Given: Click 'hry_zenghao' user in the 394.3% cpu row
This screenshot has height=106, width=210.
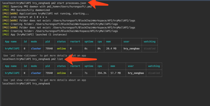Looking at the screenshot, I should point(136,73).
